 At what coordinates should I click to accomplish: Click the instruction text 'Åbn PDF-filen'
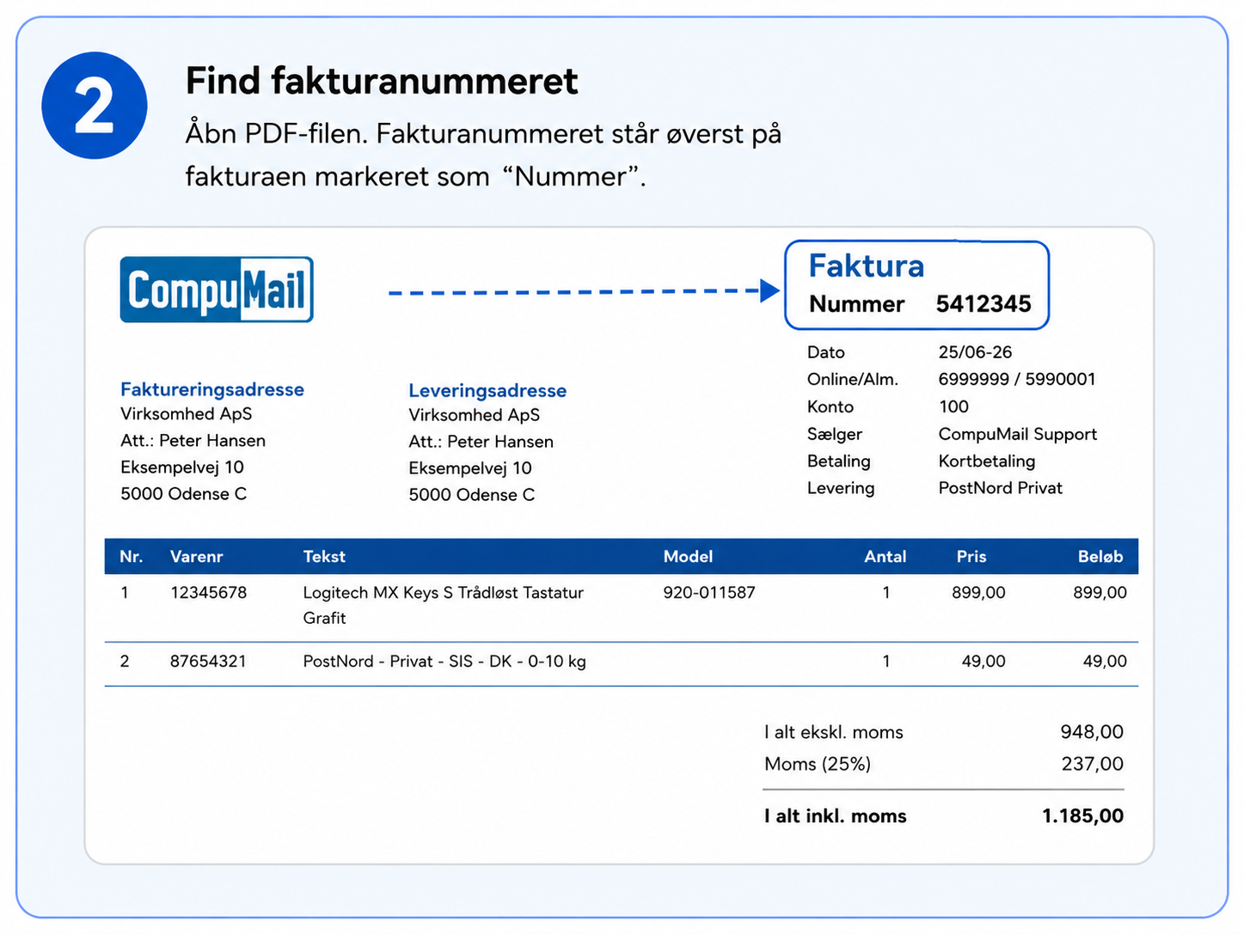(x=277, y=134)
